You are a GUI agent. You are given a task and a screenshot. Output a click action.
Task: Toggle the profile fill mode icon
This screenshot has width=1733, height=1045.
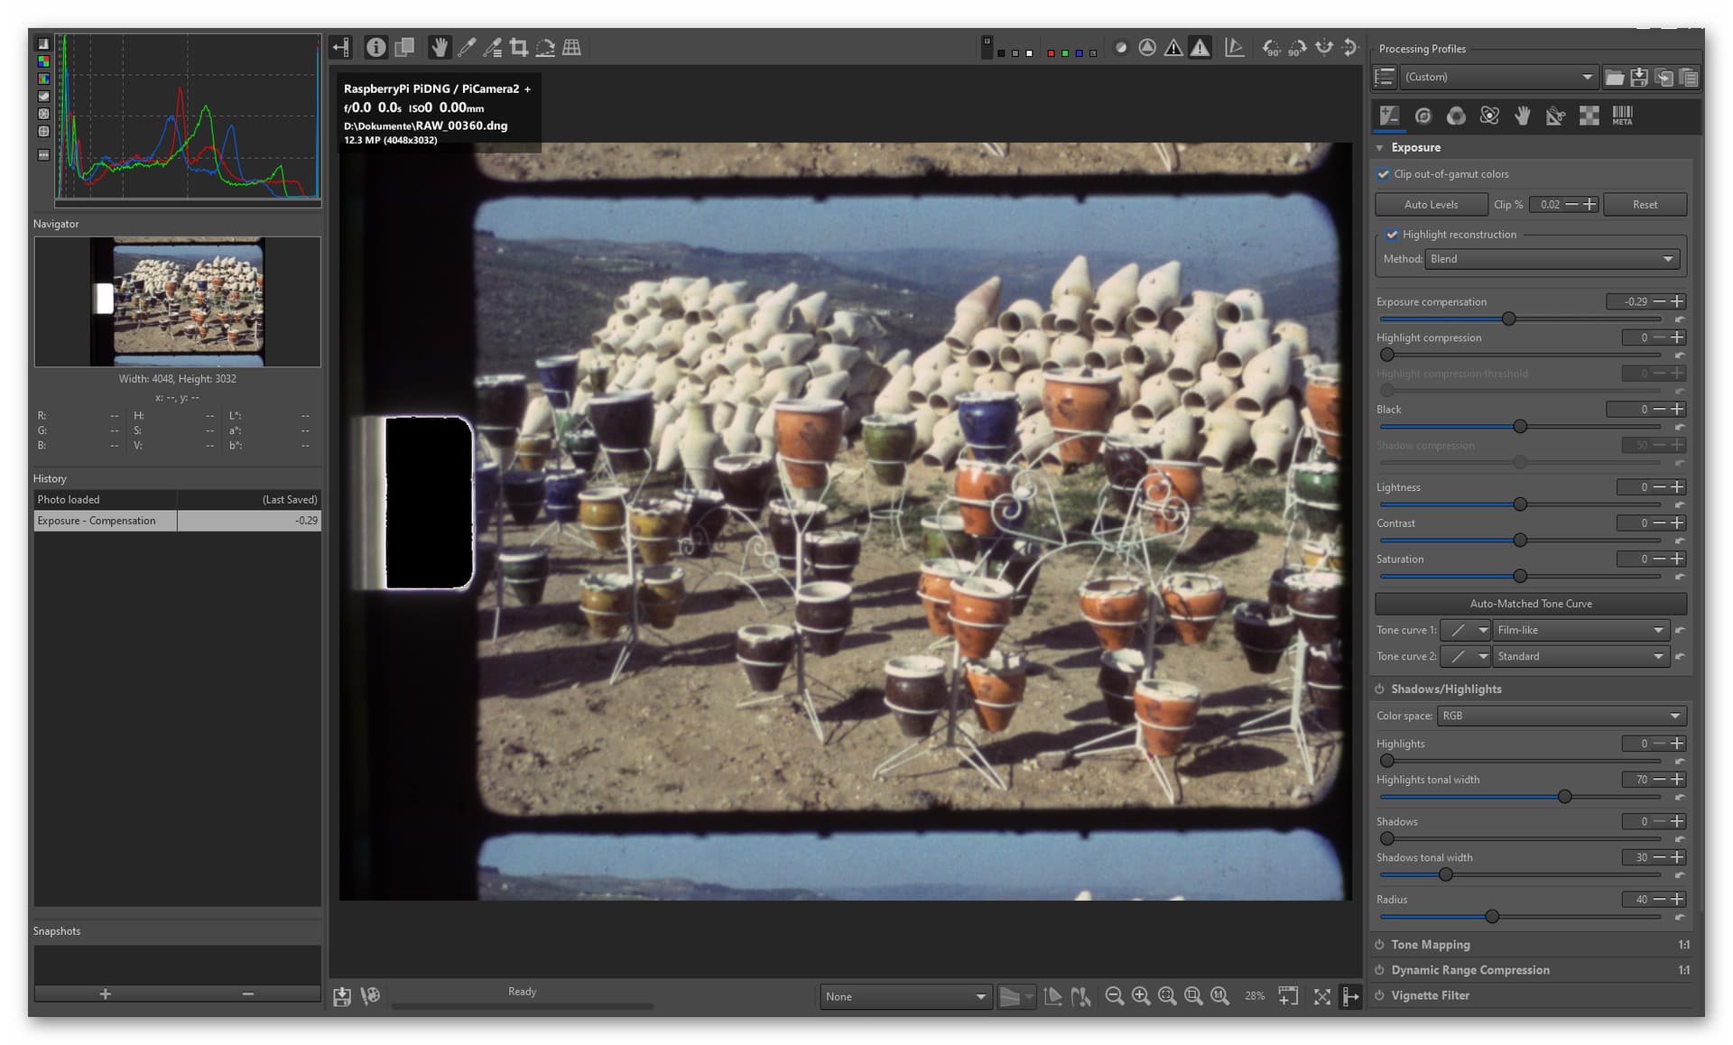(x=1385, y=78)
